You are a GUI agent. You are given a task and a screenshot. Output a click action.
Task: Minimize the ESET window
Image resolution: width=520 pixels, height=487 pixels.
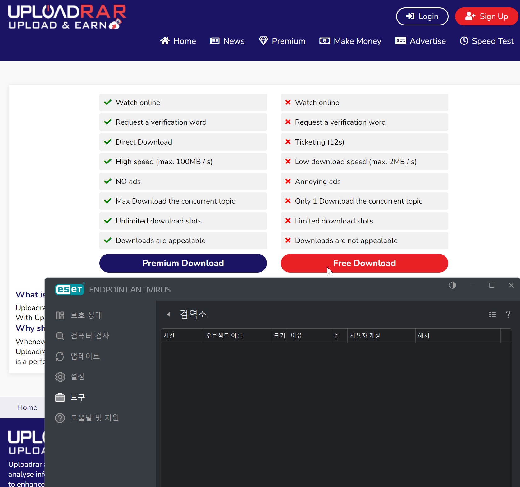point(472,285)
